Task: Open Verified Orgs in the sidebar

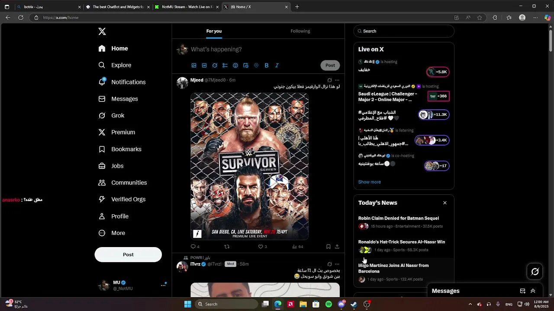Action: pyautogui.click(x=122, y=199)
